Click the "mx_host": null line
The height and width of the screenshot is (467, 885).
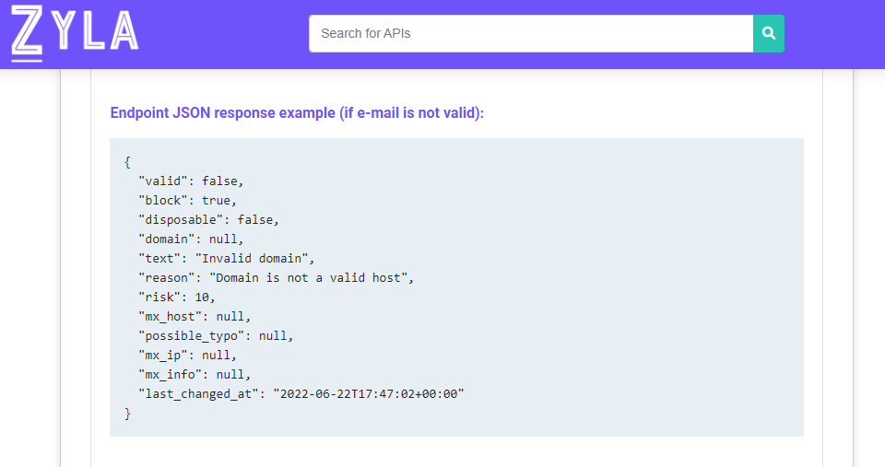tap(195, 317)
